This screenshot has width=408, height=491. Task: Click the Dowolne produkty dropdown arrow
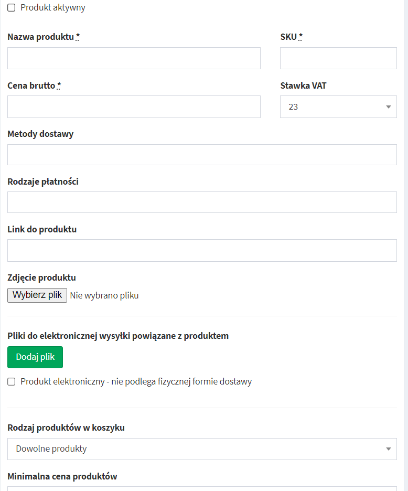388,449
